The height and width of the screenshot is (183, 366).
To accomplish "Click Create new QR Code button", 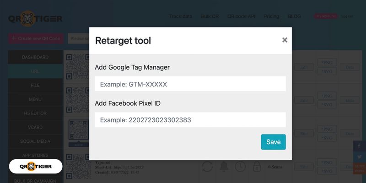I will point(36,38).
